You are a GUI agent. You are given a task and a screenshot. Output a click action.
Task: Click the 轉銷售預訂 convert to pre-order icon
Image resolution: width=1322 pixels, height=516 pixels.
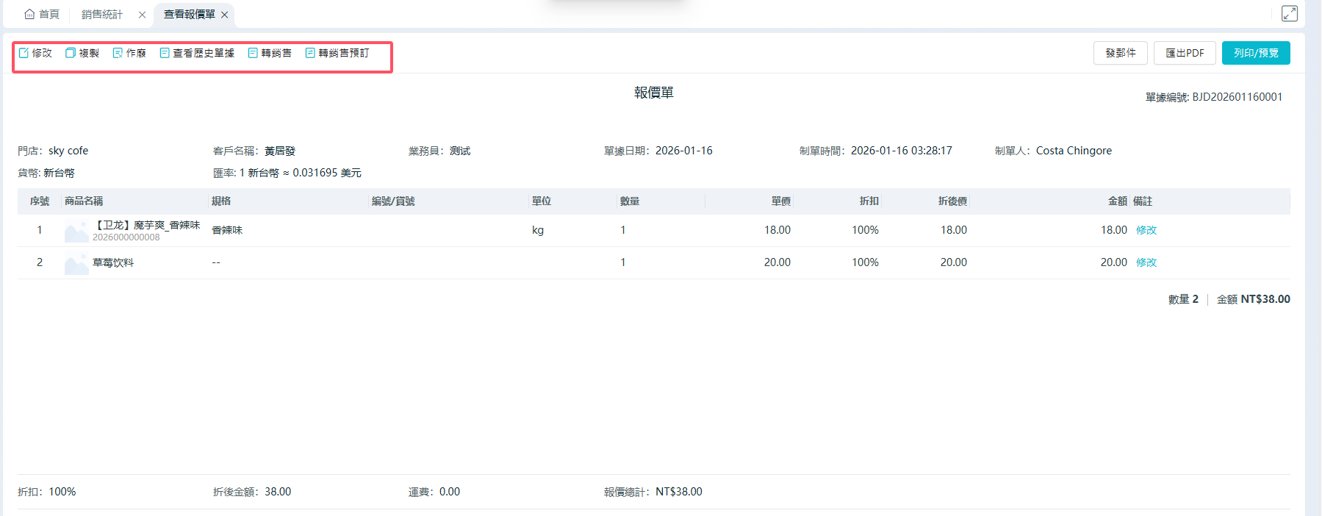coord(310,53)
